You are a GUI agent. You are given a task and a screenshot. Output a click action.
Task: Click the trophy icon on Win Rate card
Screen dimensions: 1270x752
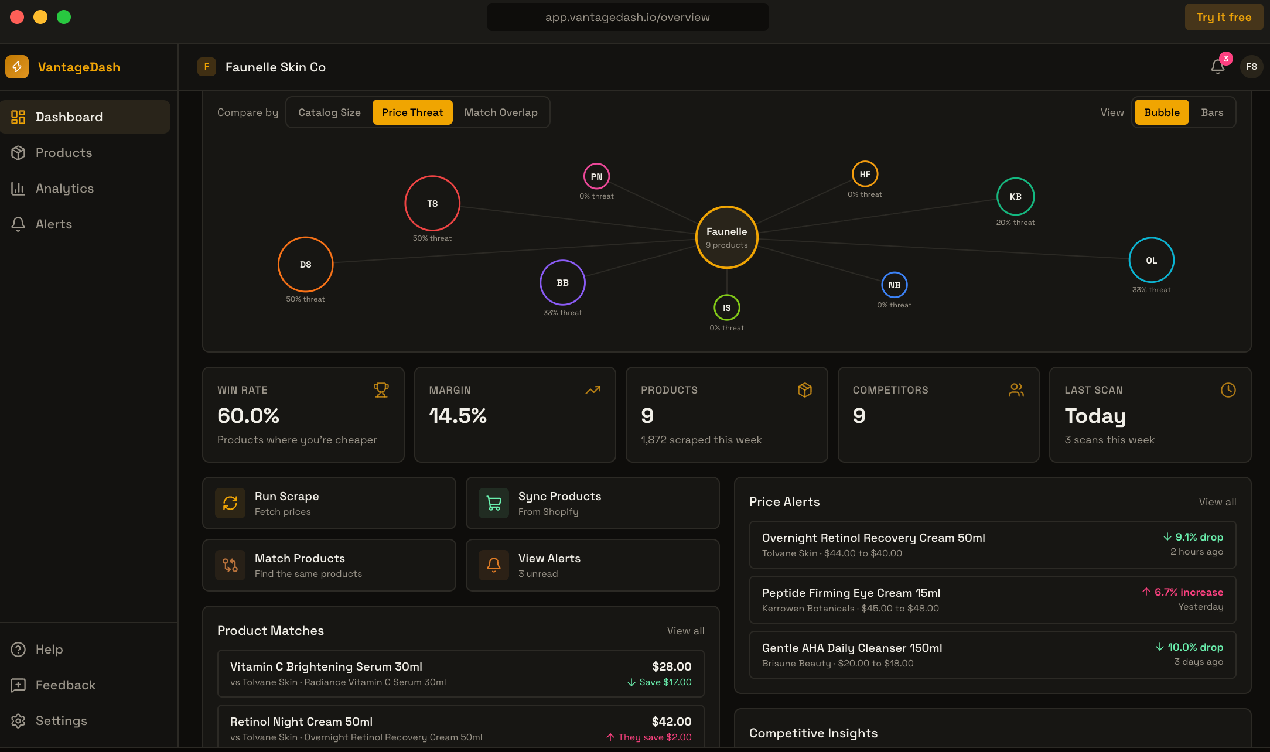(x=381, y=390)
